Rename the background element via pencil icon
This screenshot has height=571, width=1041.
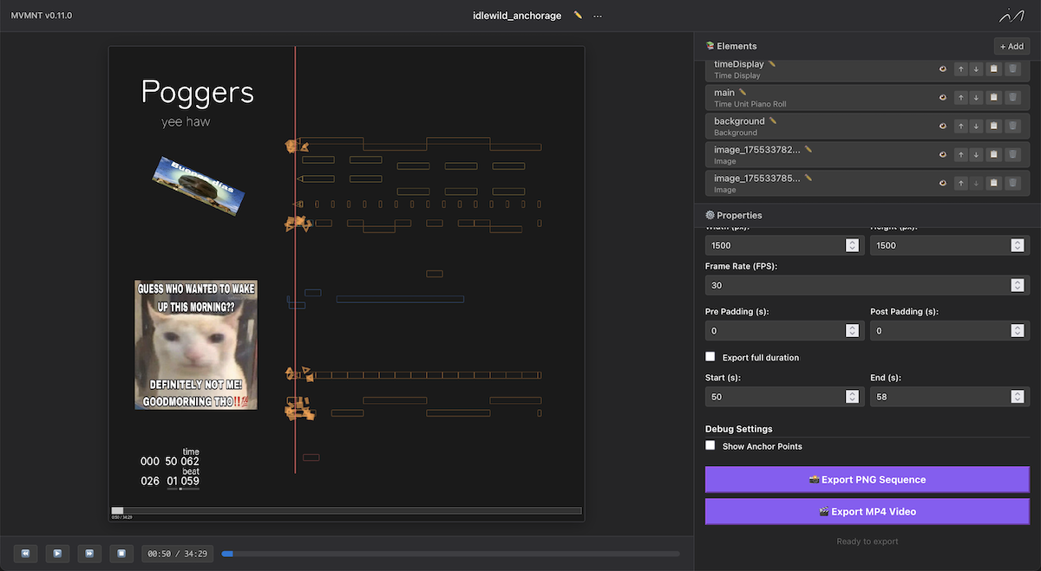pyautogui.click(x=772, y=121)
